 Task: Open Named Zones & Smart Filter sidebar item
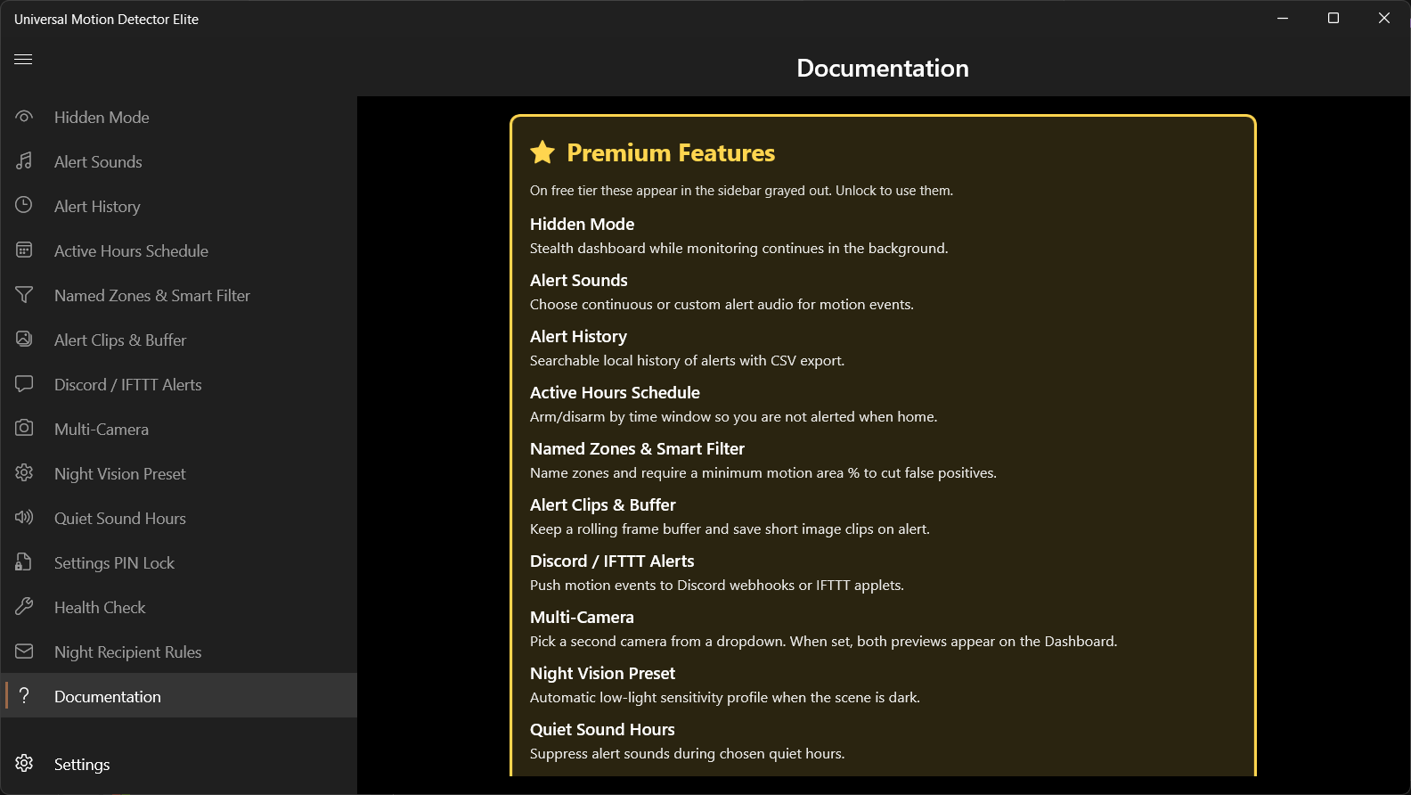pyautogui.click(x=179, y=295)
